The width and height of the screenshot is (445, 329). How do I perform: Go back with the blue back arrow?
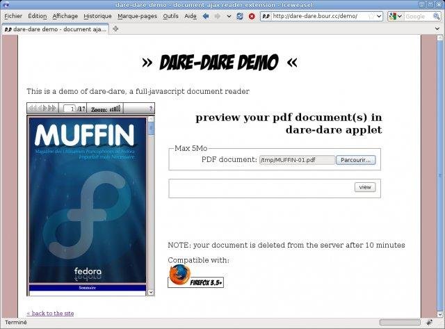[206, 16]
